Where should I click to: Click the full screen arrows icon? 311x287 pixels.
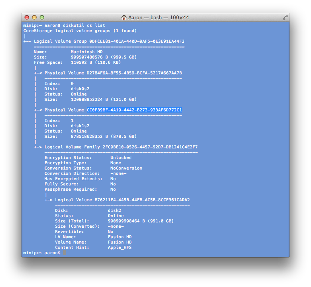point(285,17)
